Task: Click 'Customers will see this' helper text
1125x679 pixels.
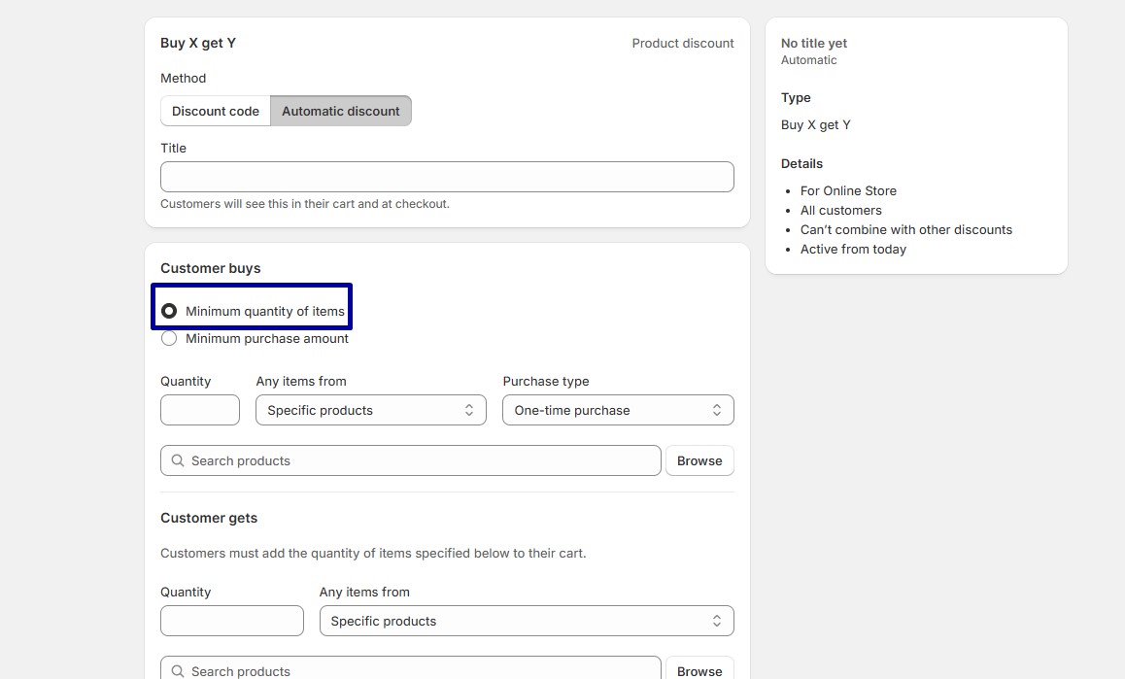Action: click(x=305, y=204)
